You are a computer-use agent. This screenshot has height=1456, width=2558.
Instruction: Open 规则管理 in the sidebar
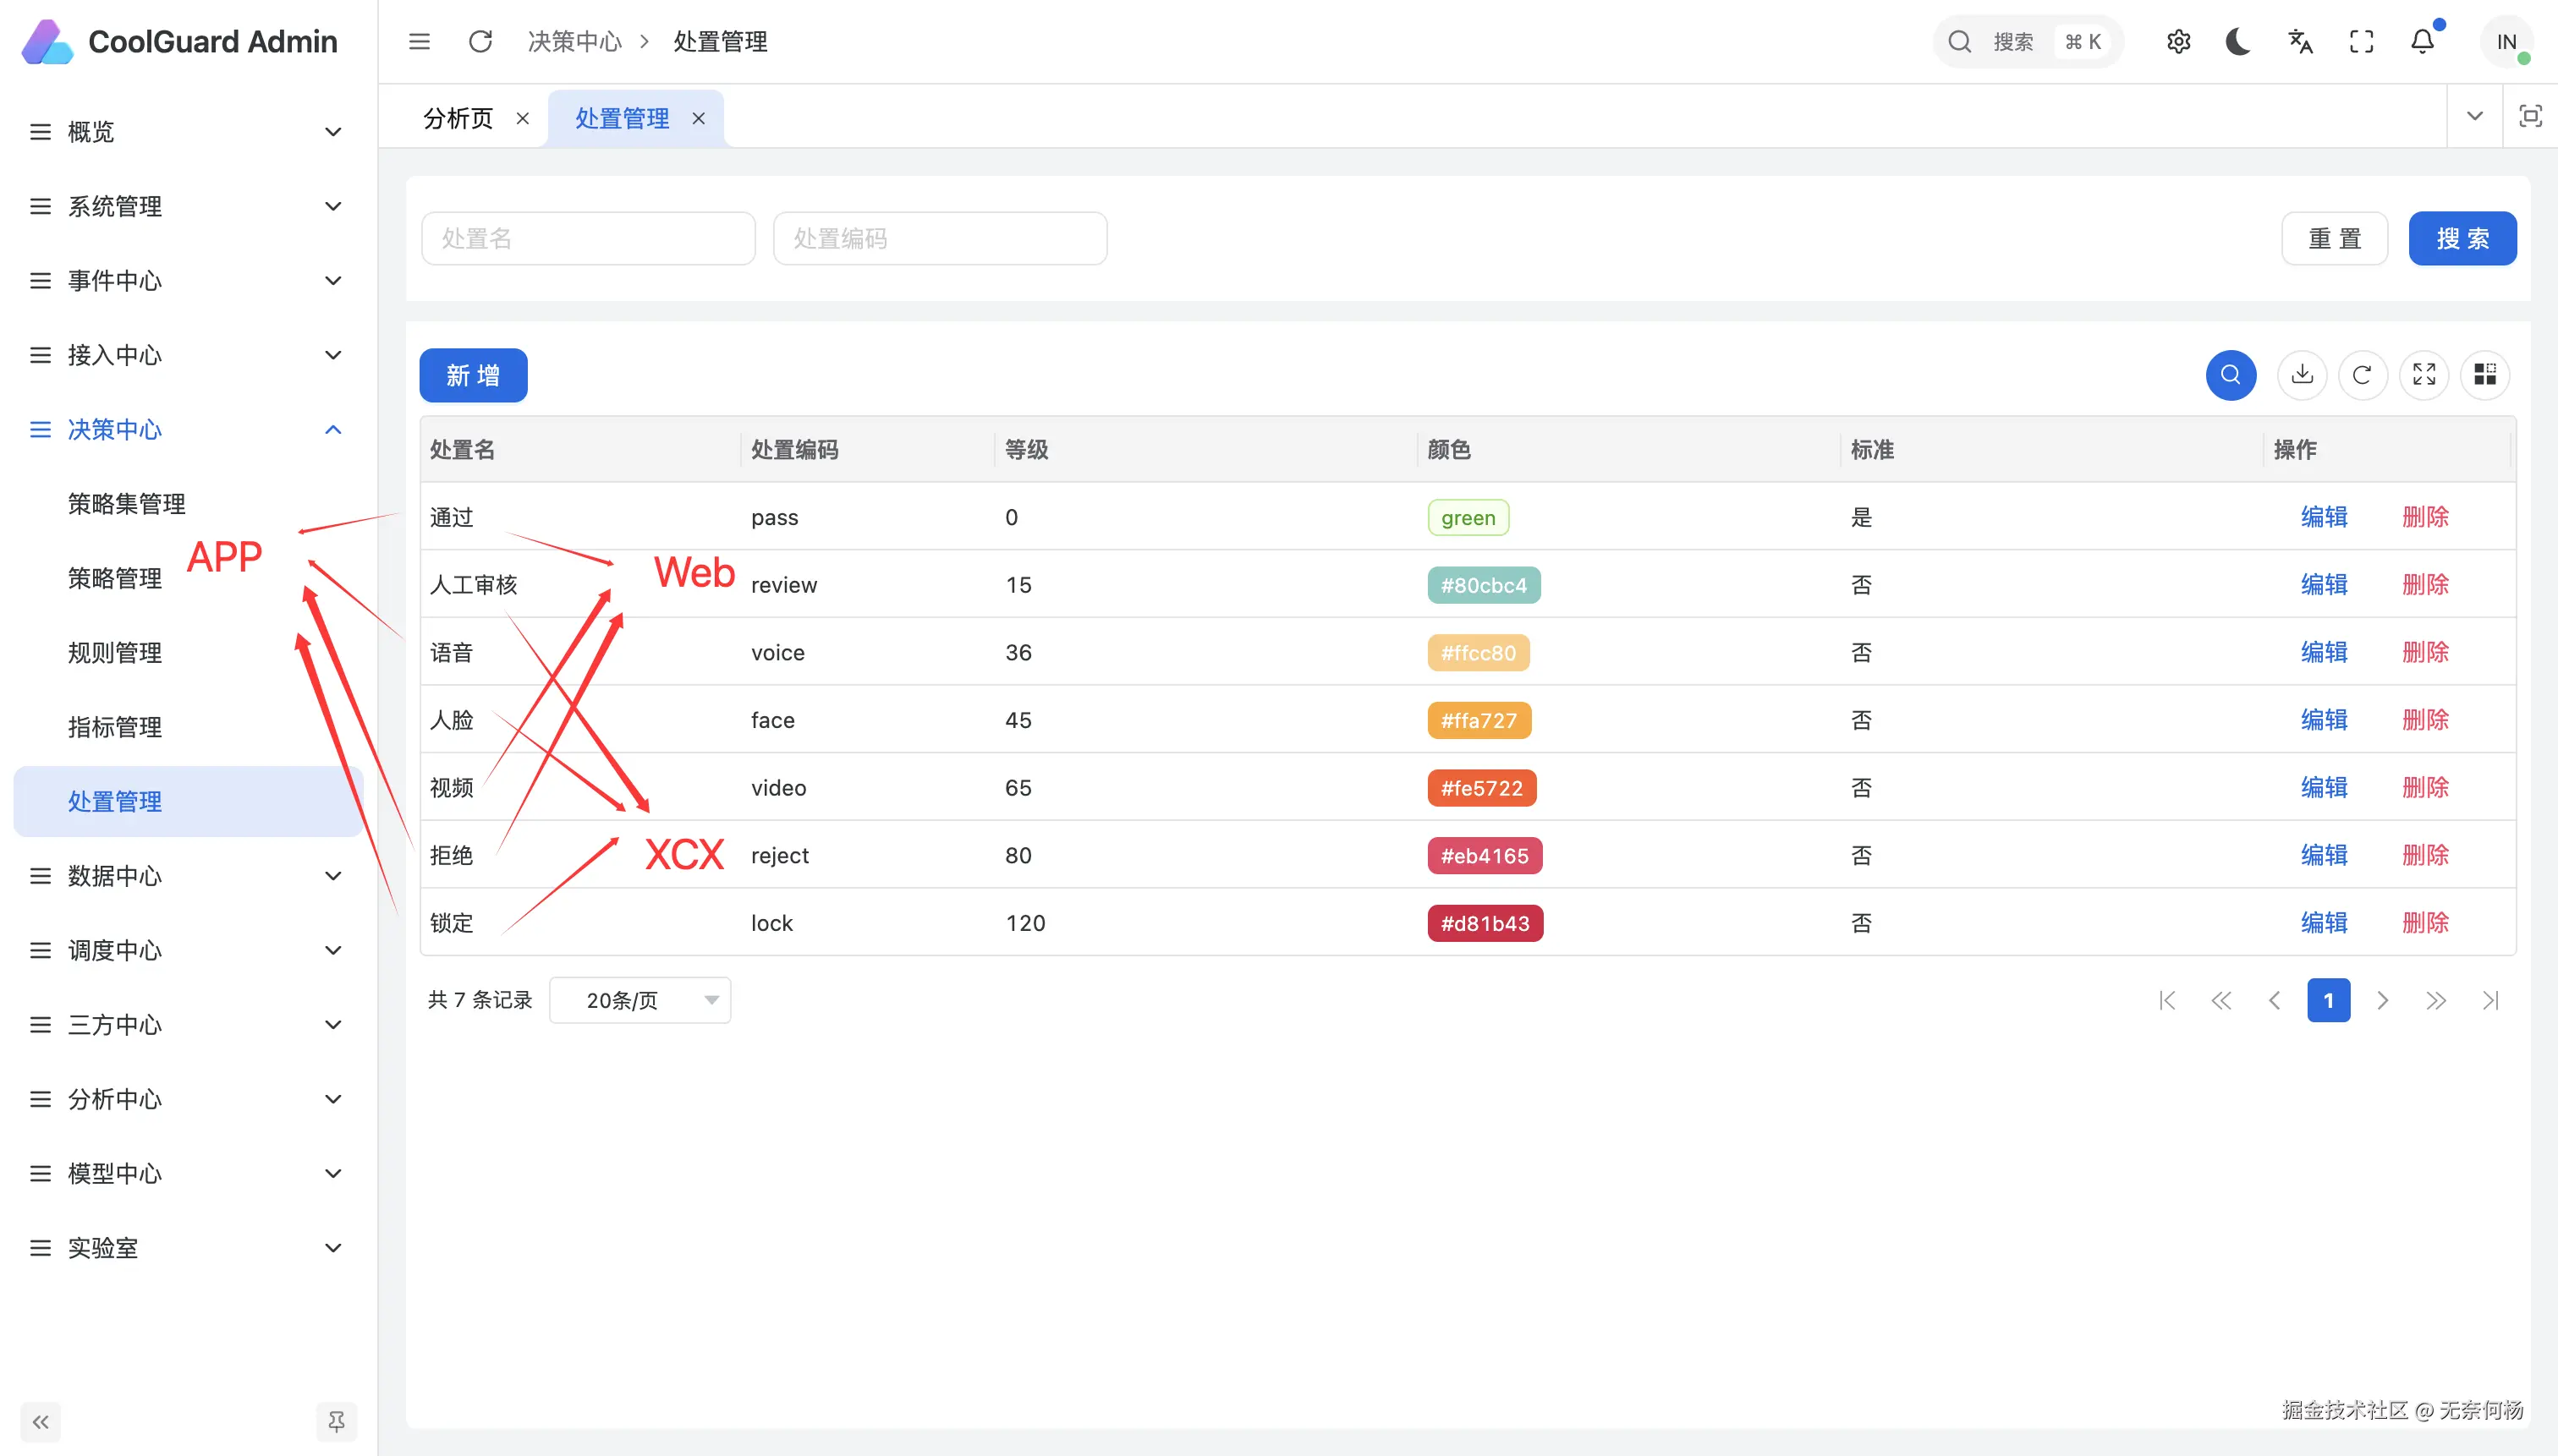[115, 653]
